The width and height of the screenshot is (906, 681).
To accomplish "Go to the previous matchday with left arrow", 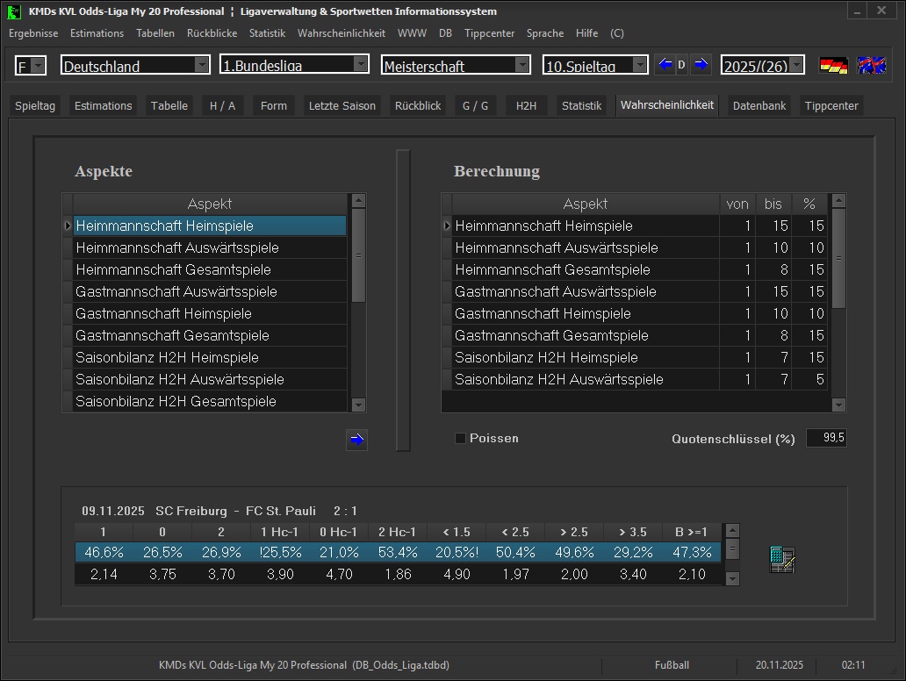I will [x=665, y=65].
